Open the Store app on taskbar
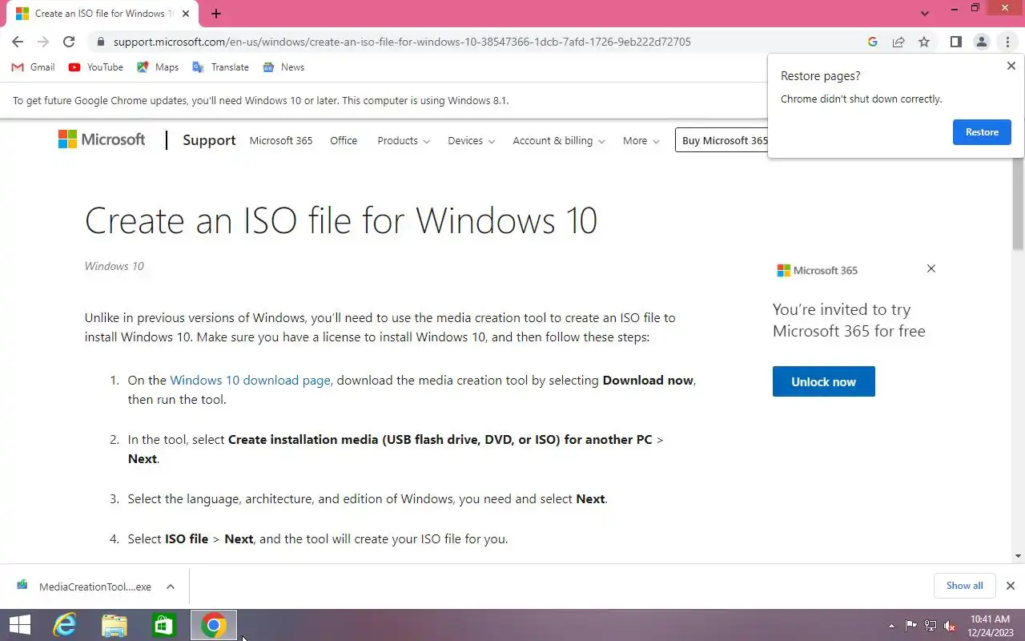The width and height of the screenshot is (1025, 641). point(164,625)
